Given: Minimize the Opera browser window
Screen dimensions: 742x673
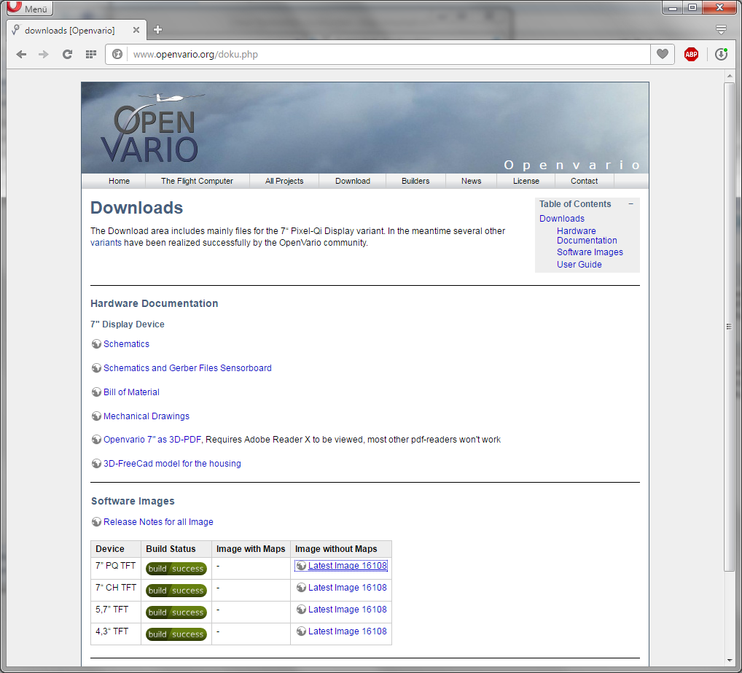Looking at the screenshot, I should tap(672, 8).
